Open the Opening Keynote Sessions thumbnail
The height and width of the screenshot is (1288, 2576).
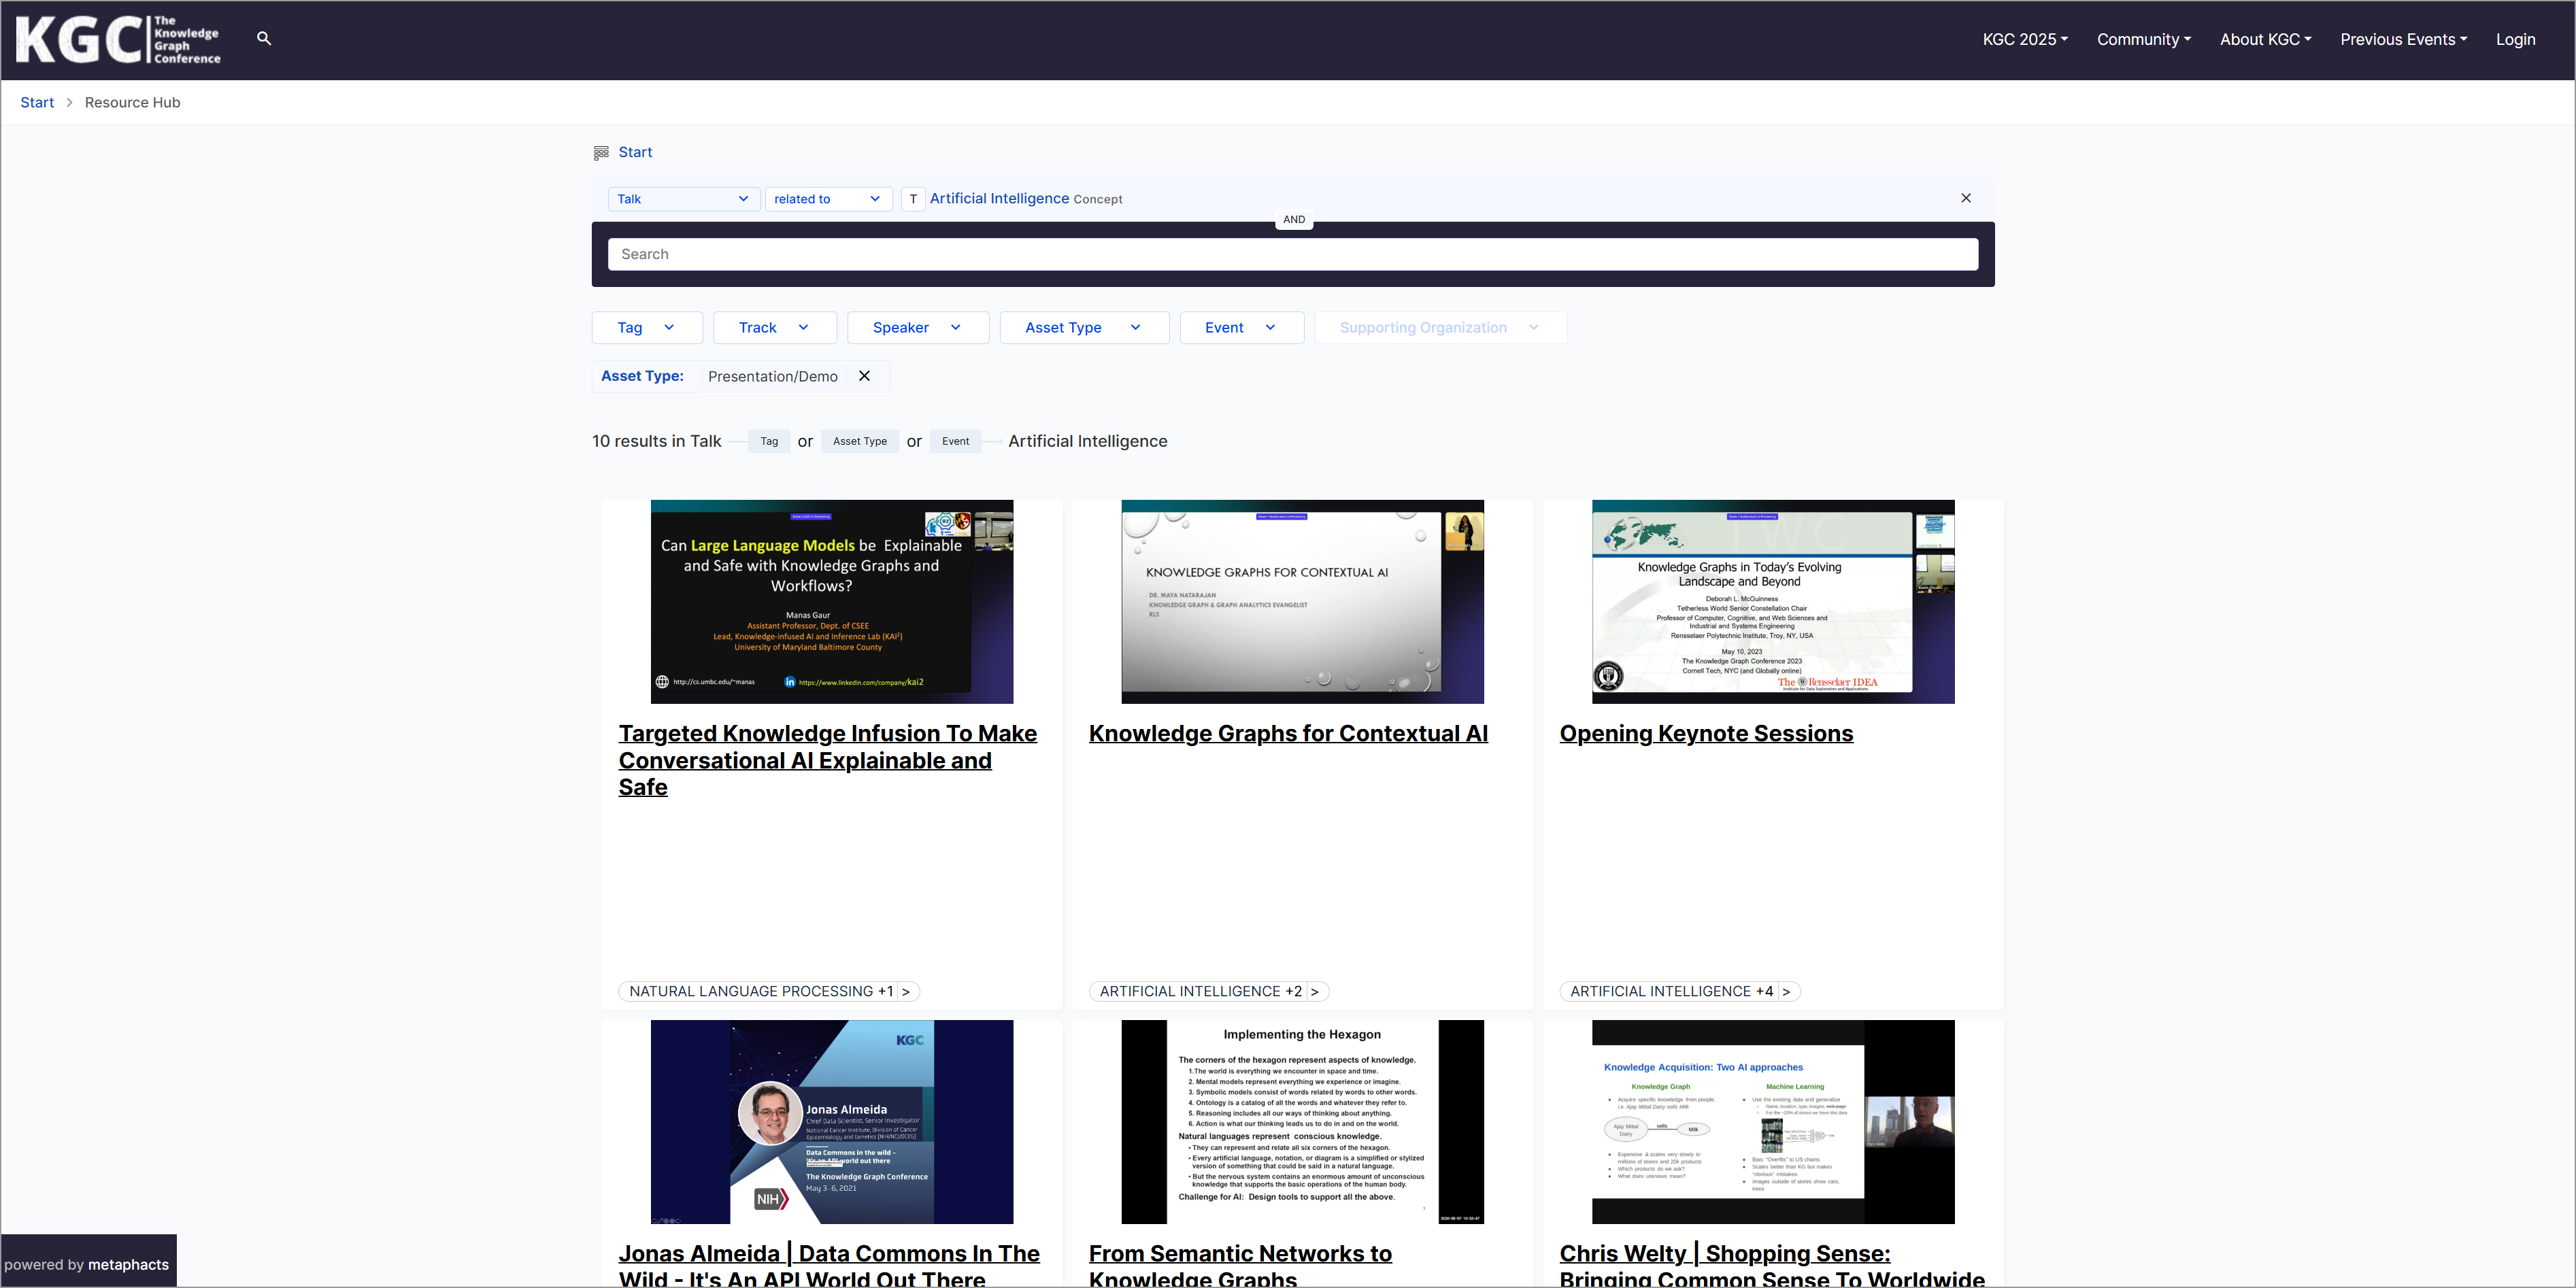pyautogui.click(x=1772, y=602)
